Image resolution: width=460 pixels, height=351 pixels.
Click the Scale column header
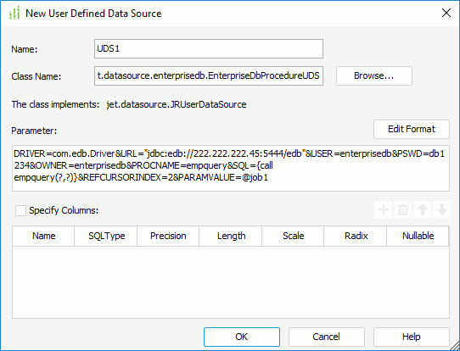[x=293, y=236]
